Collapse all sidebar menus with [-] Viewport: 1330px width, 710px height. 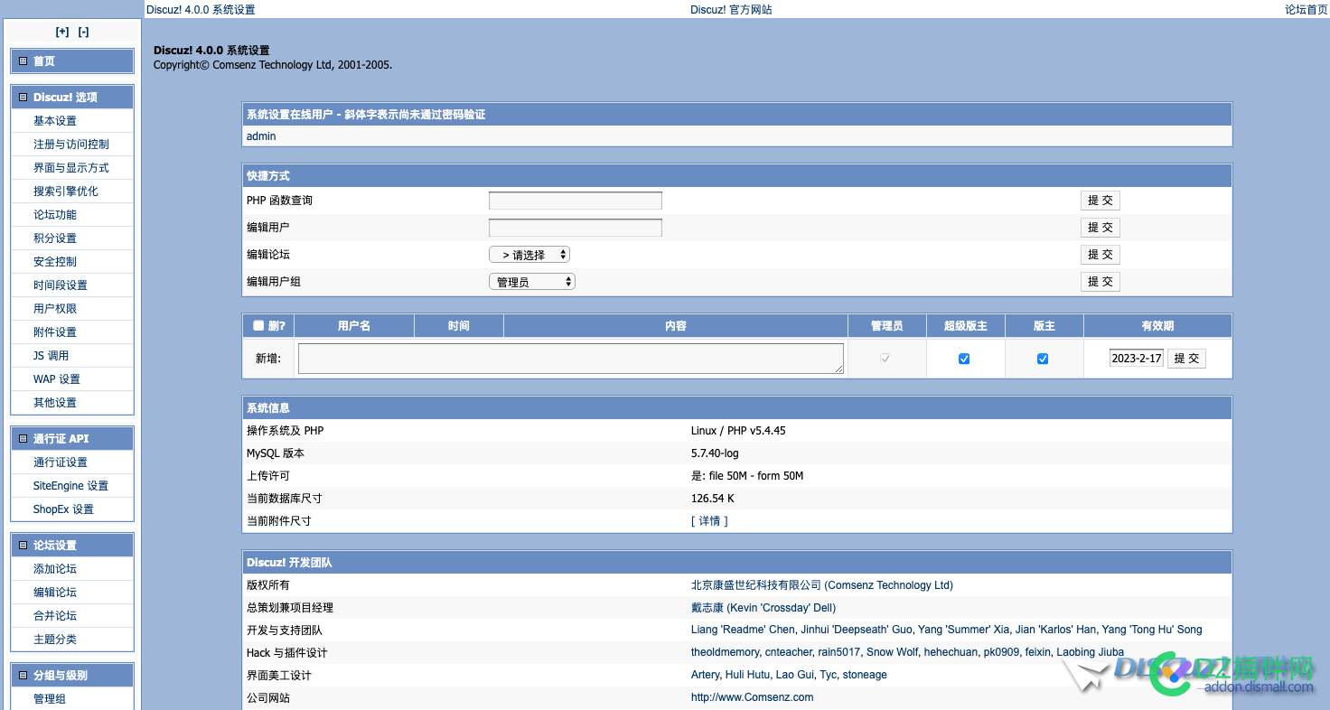click(x=83, y=32)
